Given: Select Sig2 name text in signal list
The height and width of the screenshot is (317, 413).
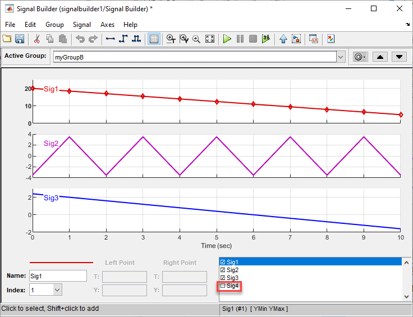Looking at the screenshot, I should coord(232,270).
